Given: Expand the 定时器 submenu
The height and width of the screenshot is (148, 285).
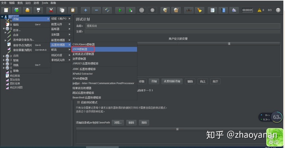Looking at the screenshot, I should pyautogui.click(x=61, y=34).
